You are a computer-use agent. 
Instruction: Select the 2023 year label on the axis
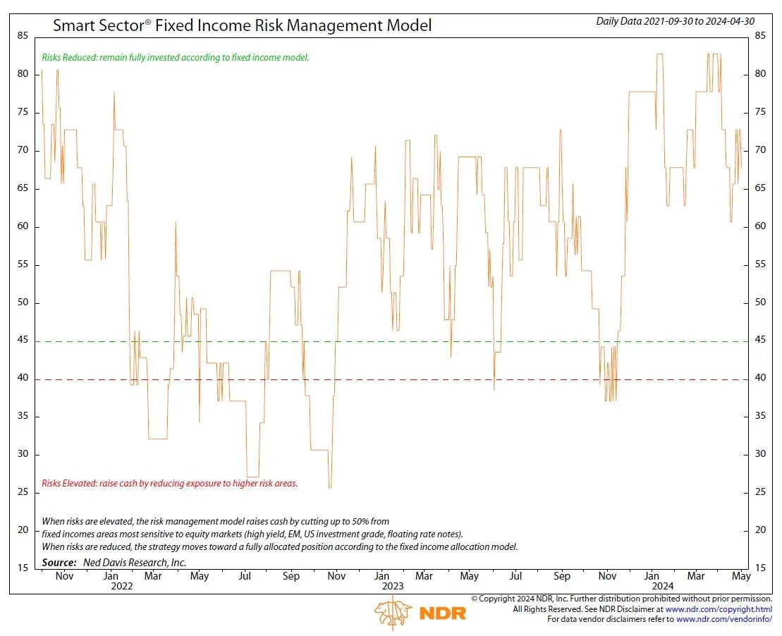click(x=392, y=586)
